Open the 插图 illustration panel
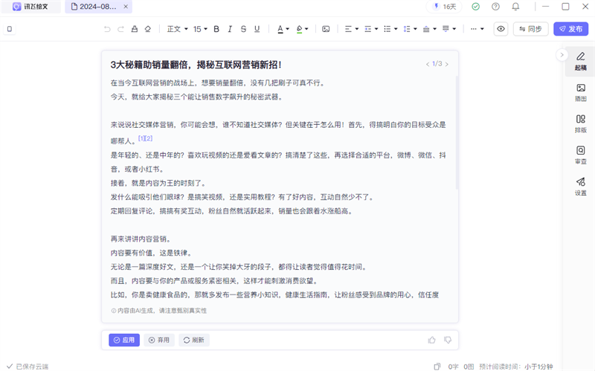 580,92
